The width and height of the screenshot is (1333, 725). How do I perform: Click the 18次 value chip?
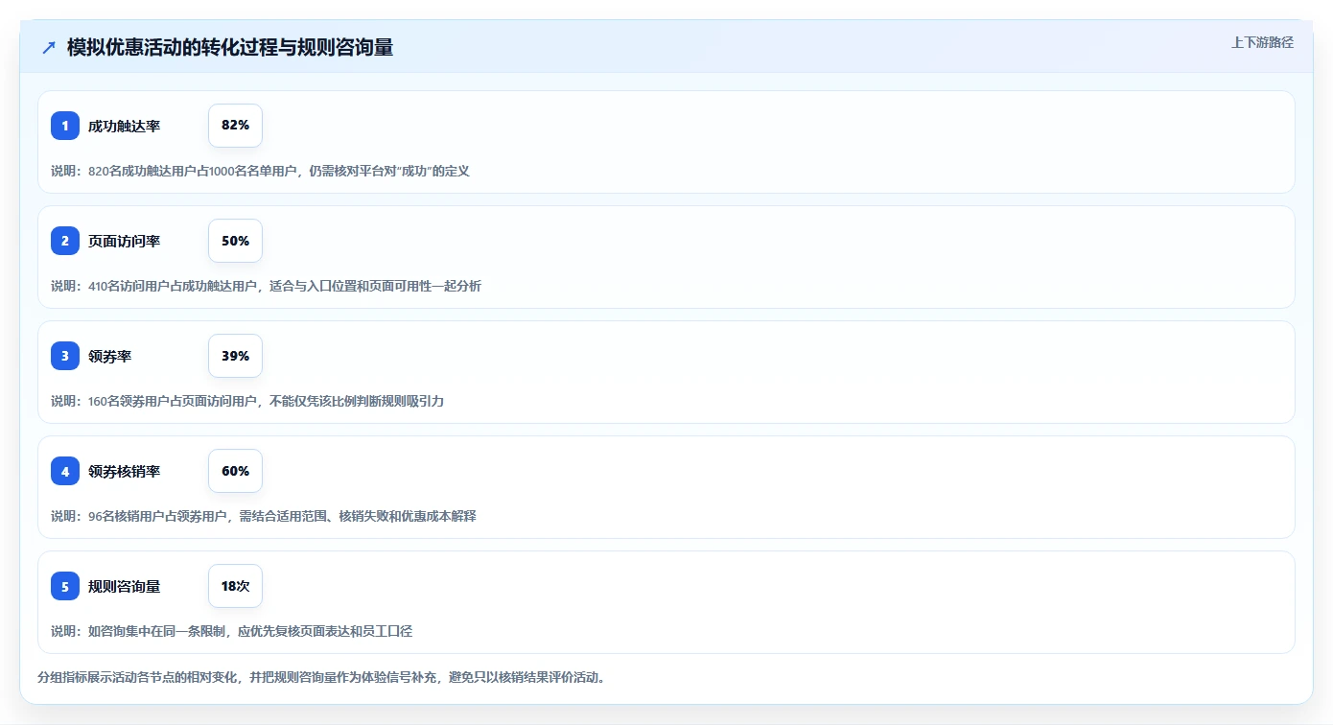click(235, 586)
